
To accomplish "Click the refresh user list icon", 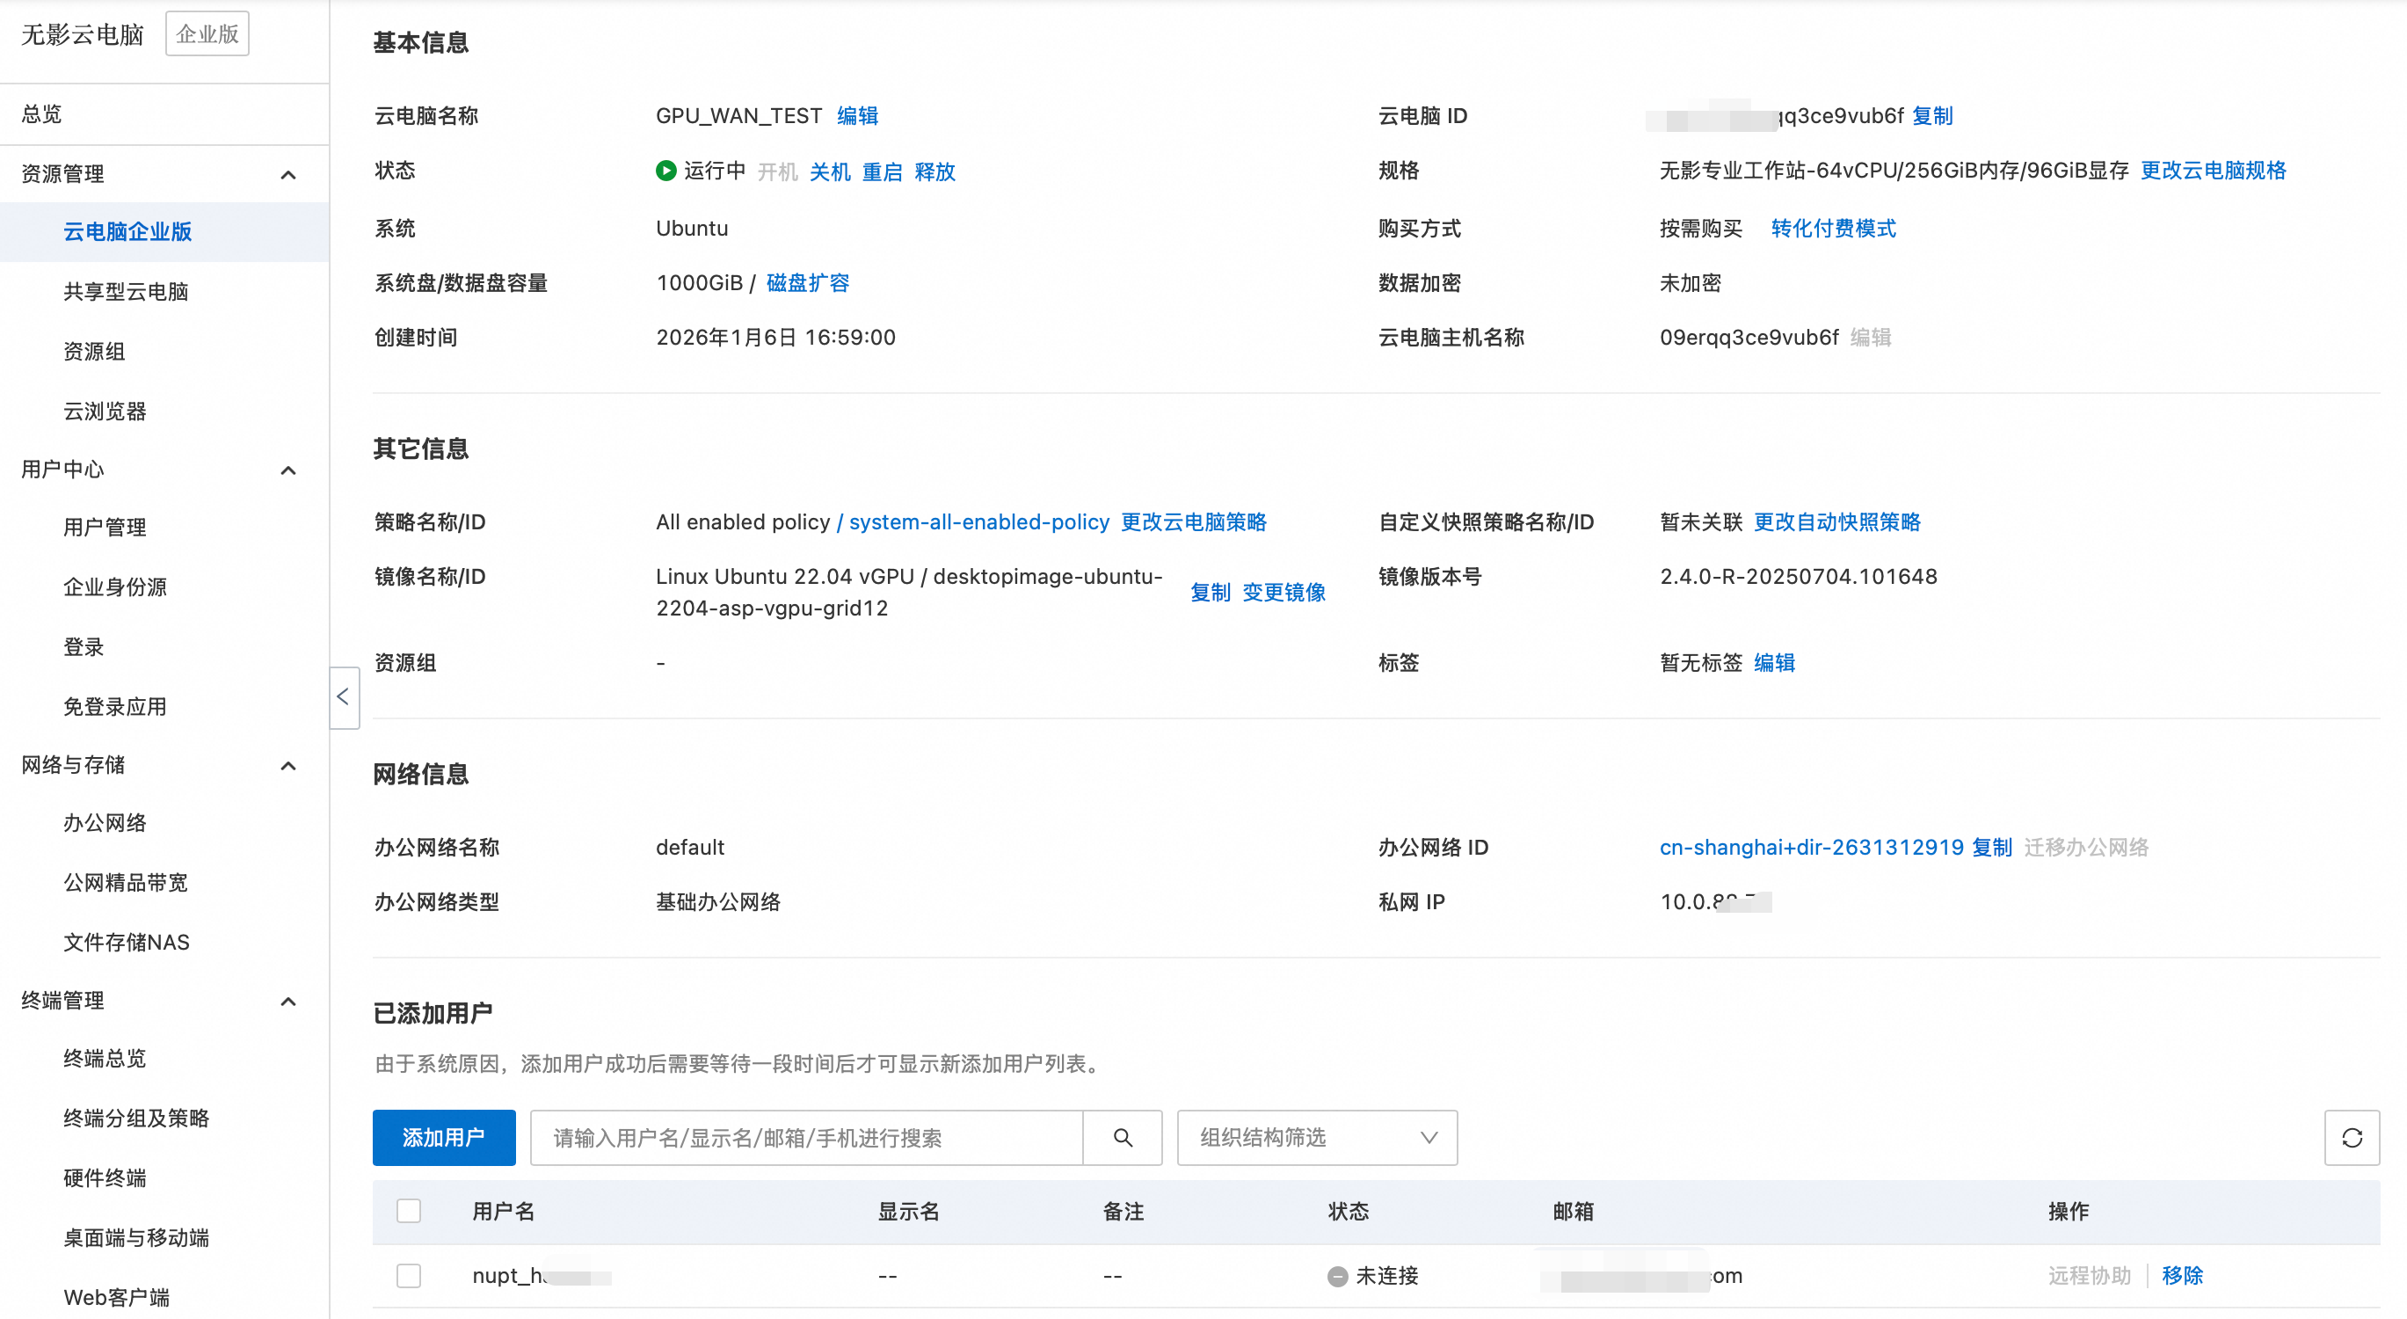I will click(2351, 1138).
